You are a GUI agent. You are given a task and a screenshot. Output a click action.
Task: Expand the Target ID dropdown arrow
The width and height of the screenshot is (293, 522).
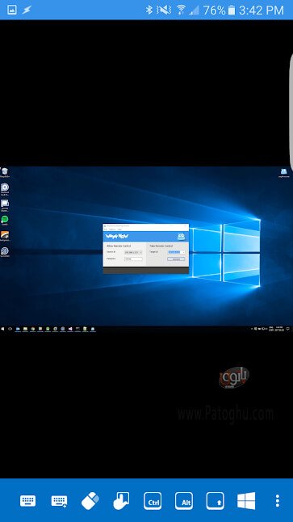pos(183,252)
